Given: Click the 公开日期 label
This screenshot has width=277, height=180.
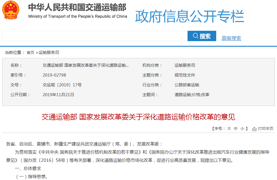Looking at the screenshot, I should (x=20, y=95).
